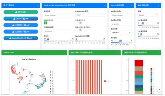The width and height of the screenshot is (165, 96).
Task: Click the round plus floating button
Action: click(159, 90)
